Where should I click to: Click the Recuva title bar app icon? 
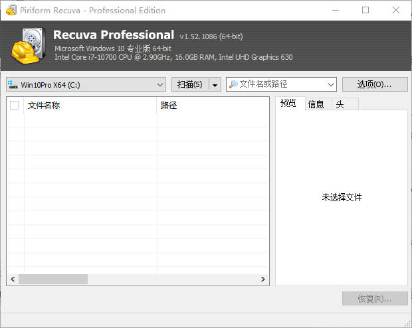(11, 10)
